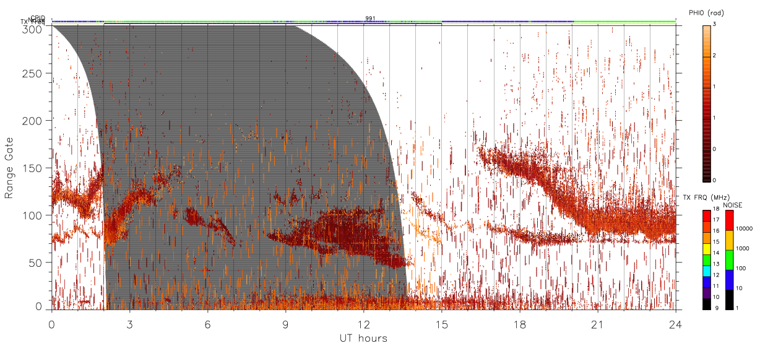Pick cyan swatch in TX FRQ legend

click(x=706, y=270)
